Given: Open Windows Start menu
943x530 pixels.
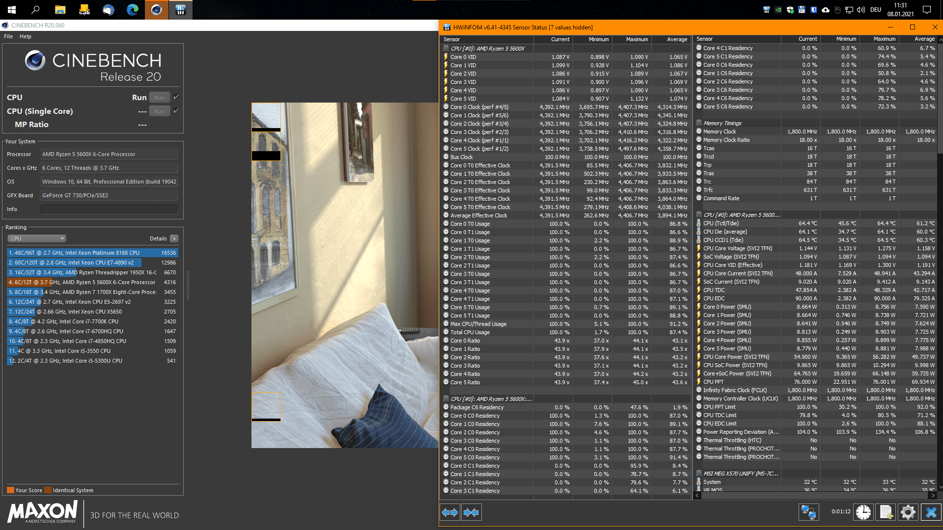Looking at the screenshot, I should [x=12, y=10].
